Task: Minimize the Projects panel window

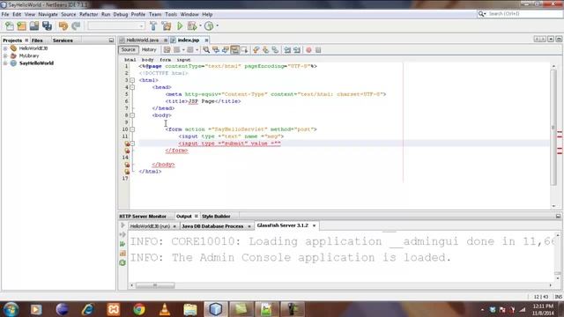Action: pyautogui.click(x=111, y=41)
